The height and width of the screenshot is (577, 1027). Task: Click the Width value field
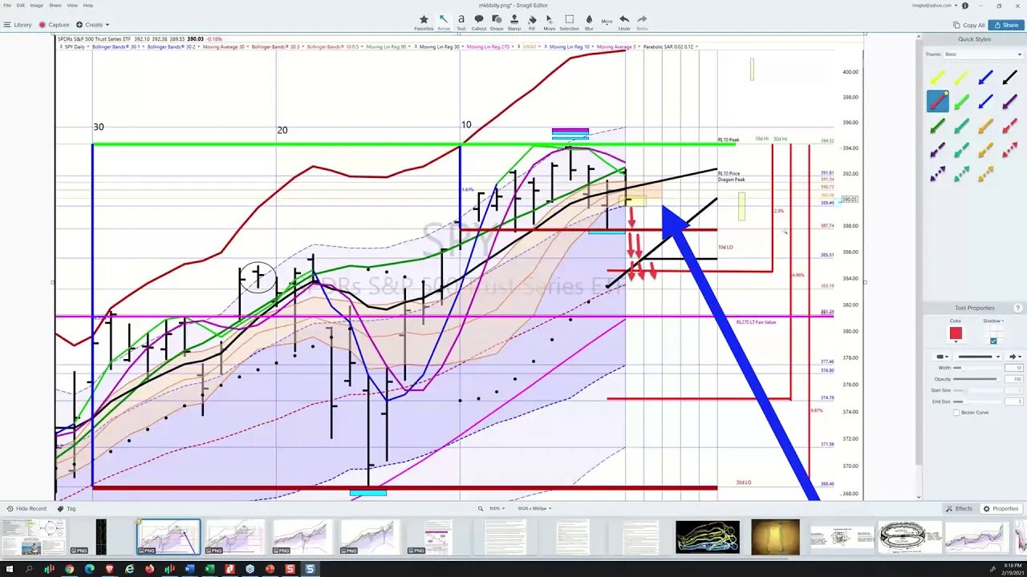point(1013,368)
